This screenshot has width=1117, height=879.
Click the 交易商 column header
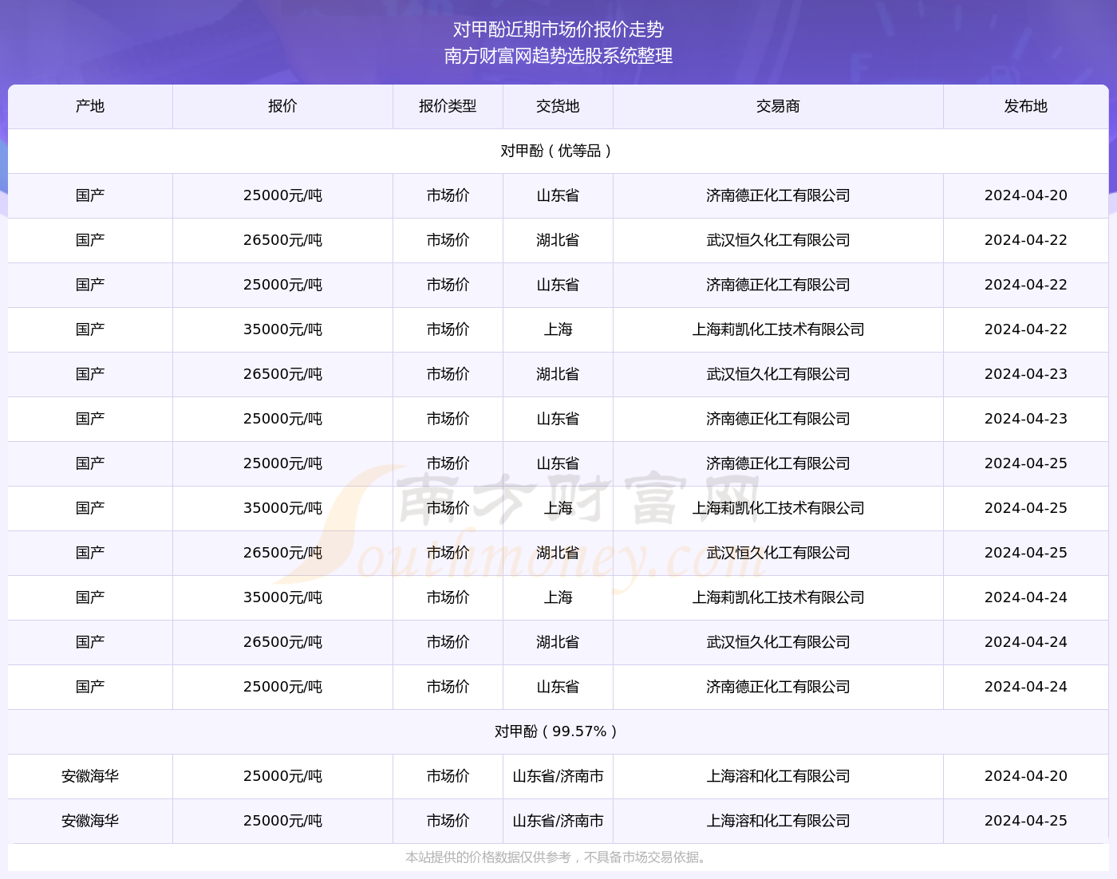coord(778,106)
